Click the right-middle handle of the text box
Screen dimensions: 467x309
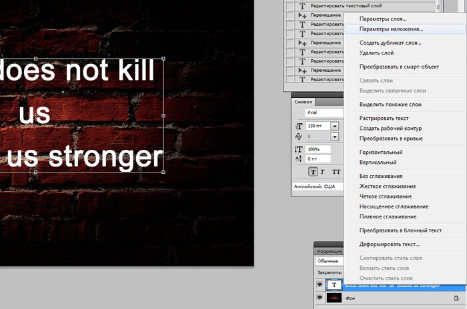point(163,115)
